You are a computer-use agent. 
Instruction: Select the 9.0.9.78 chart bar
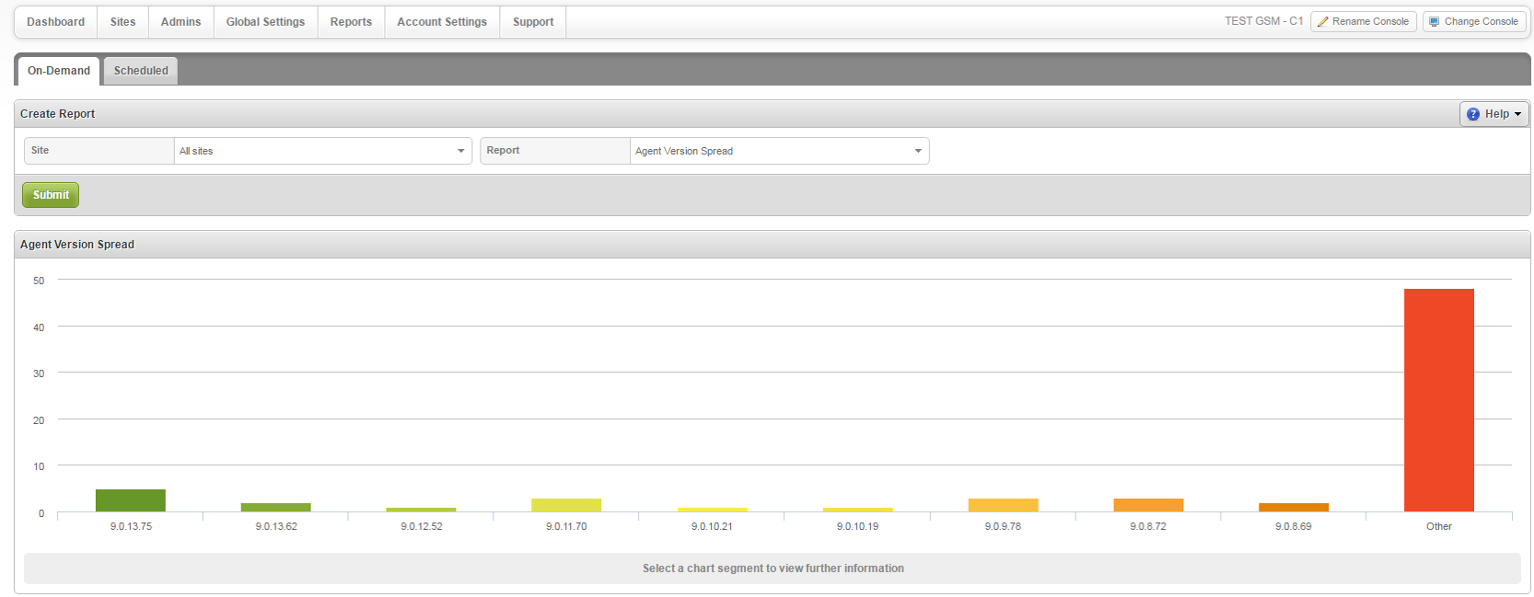coord(1003,505)
